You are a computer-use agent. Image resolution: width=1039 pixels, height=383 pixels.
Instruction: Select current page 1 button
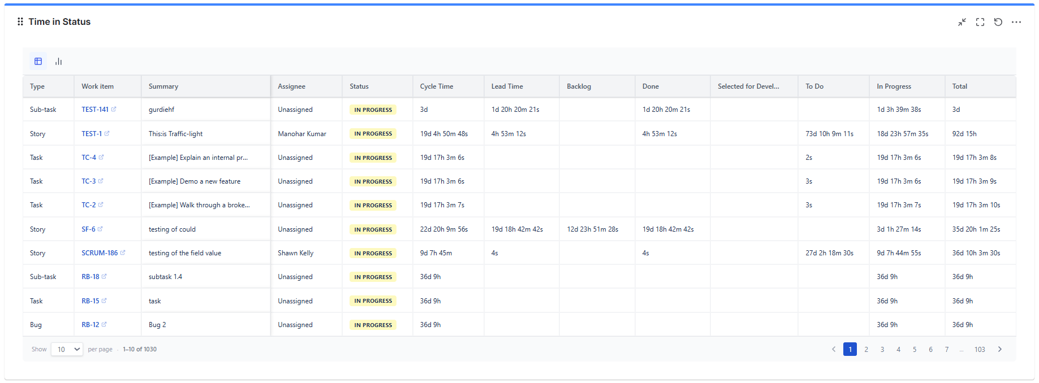pyautogui.click(x=850, y=349)
